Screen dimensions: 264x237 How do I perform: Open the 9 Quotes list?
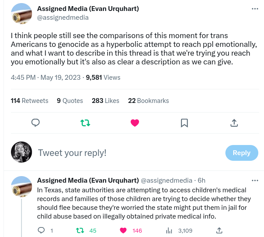70,101
